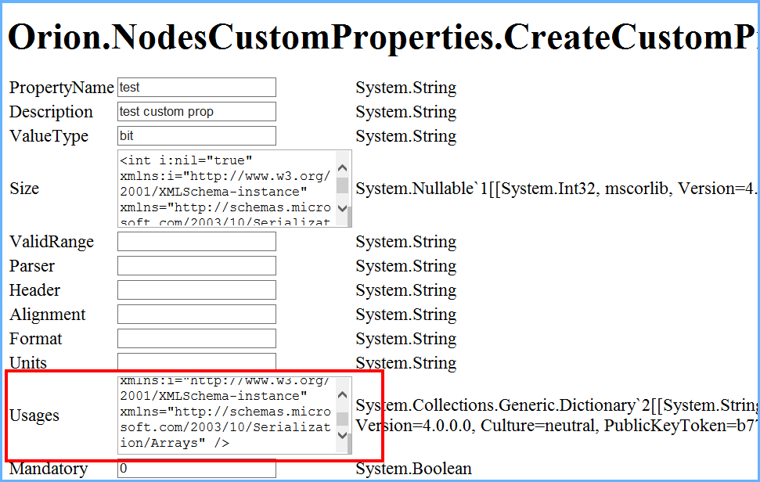Click the Mandatory field containing 0
This screenshot has height=482, width=760.
coord(196,469)
